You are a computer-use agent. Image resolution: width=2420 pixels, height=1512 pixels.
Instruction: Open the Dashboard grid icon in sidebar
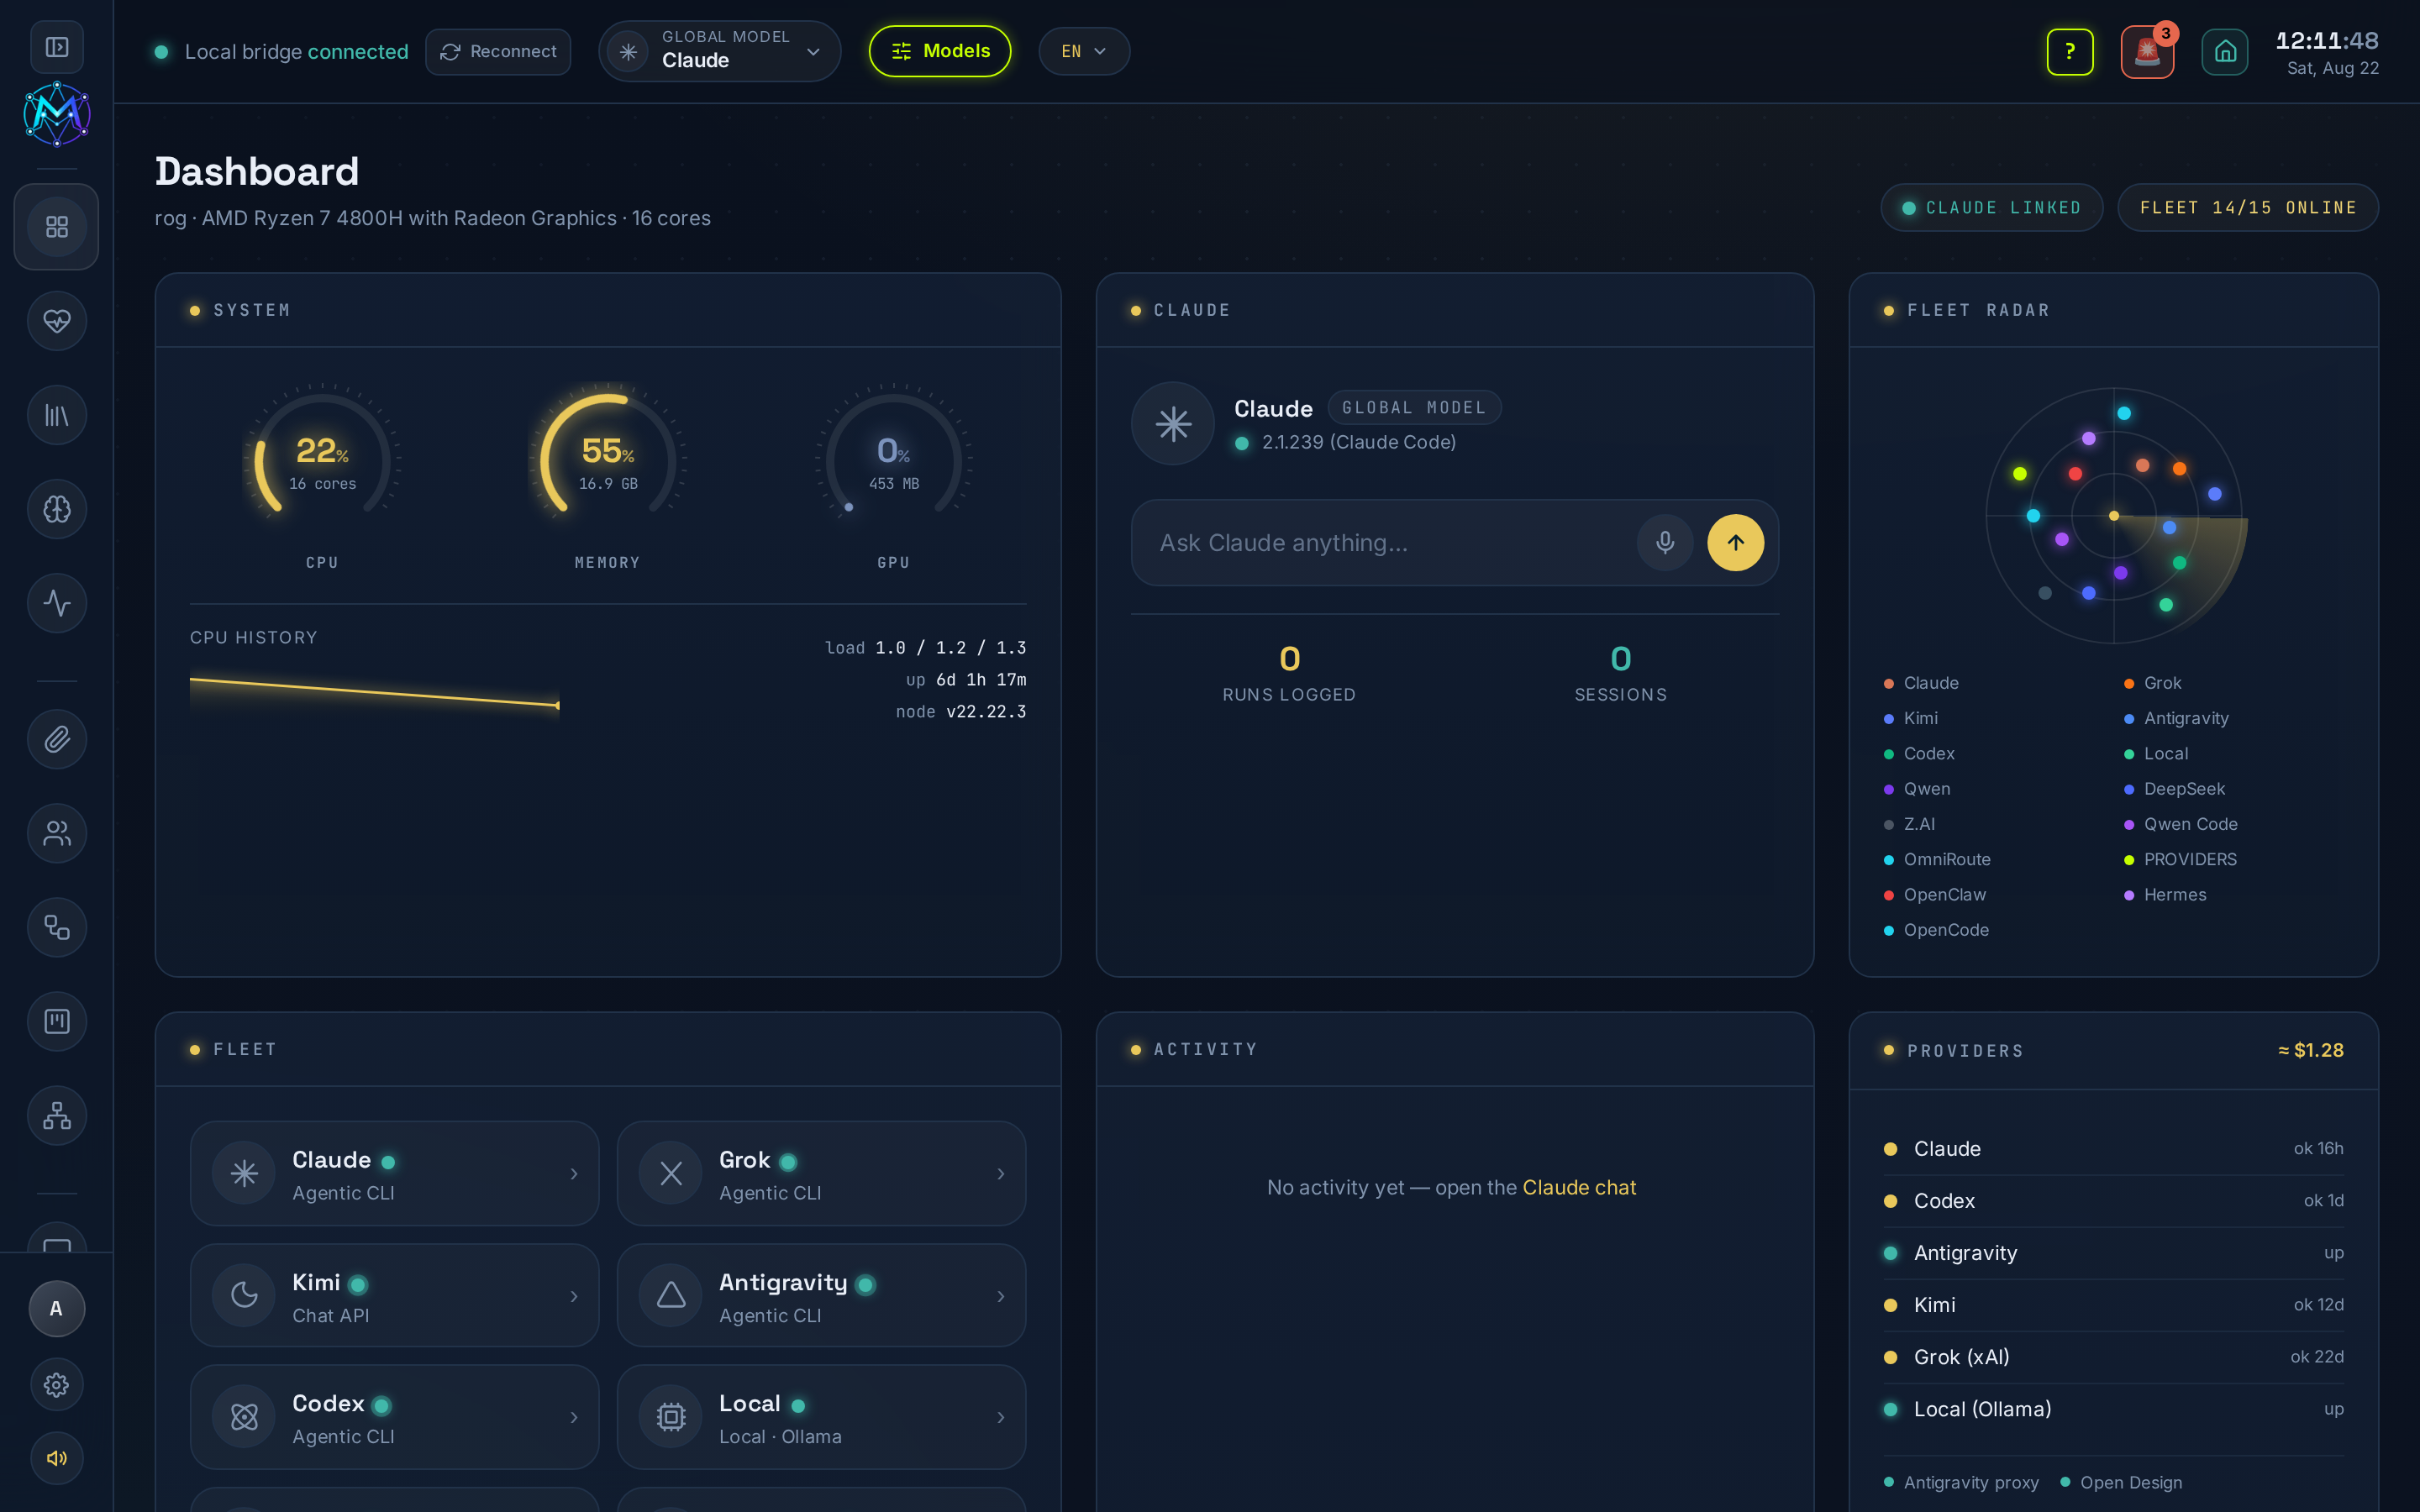(x=57, y=227)
